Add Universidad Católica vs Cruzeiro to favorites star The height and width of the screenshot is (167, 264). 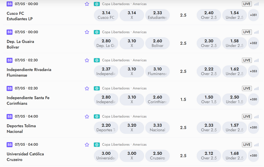click(87, 145)
